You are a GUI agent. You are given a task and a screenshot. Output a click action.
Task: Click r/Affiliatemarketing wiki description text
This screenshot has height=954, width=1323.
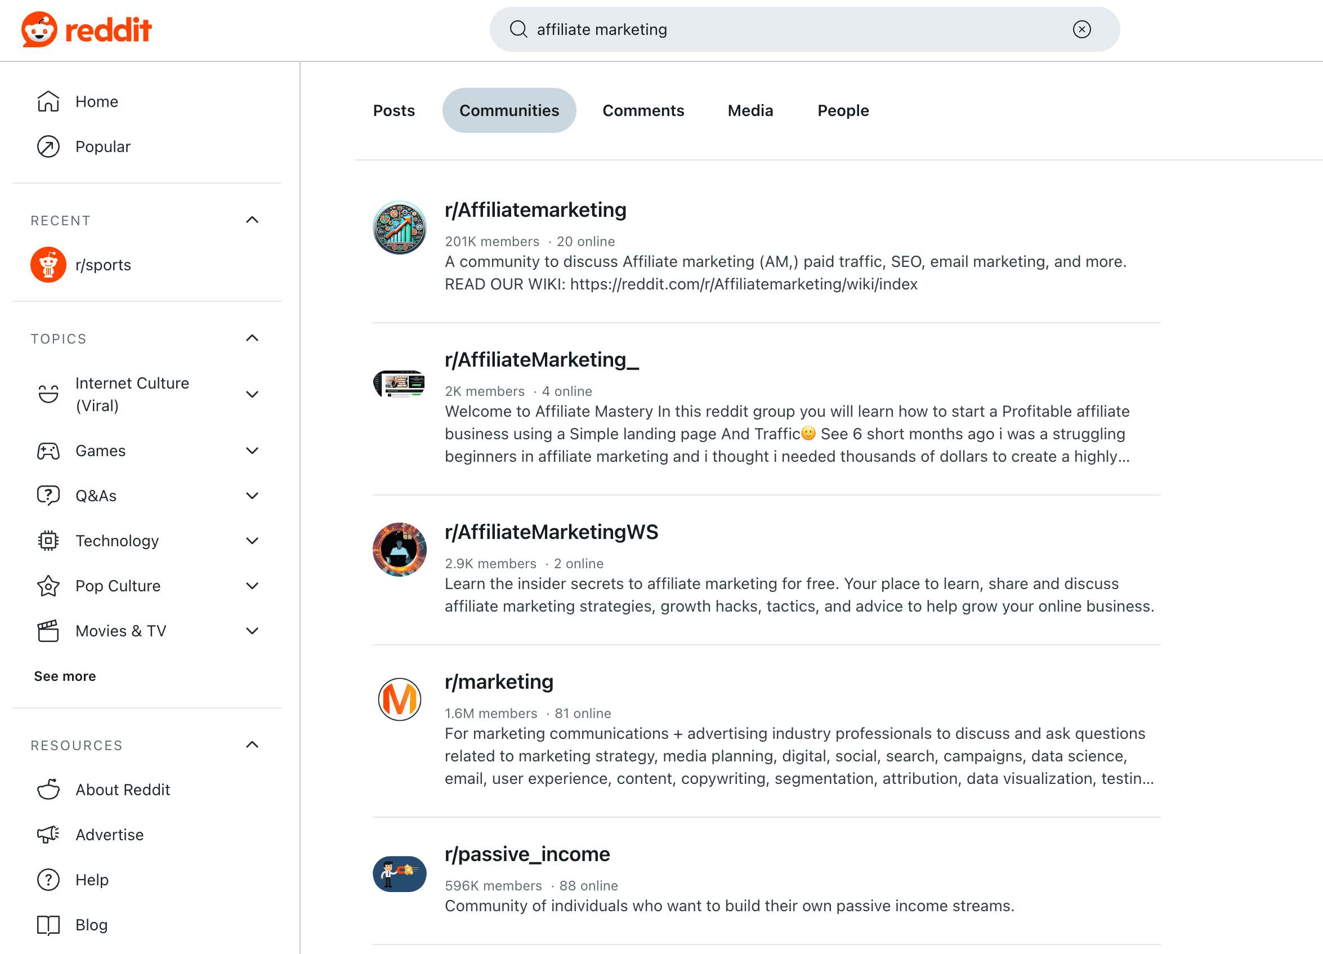tap(786, 273)
